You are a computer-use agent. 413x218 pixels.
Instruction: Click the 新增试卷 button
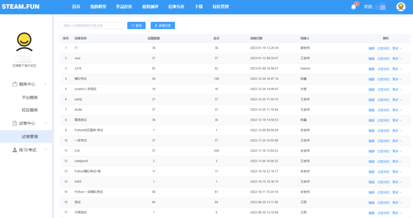tap(163, 26)
